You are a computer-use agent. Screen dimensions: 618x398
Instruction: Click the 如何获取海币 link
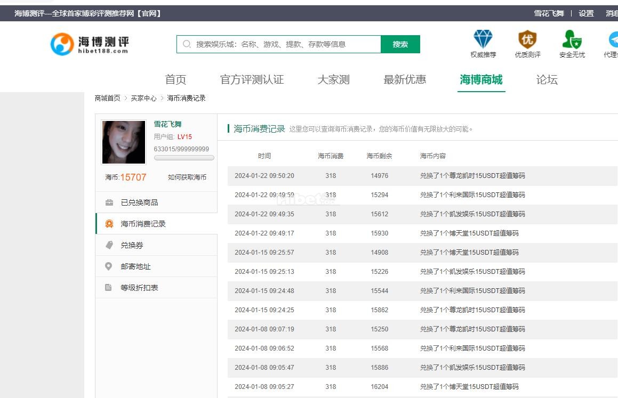point(187,177)
